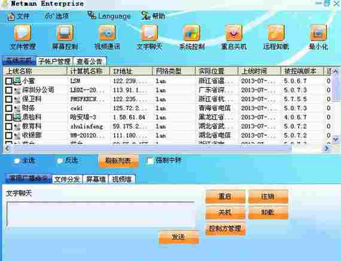
Task: Tick the checkbox for 深圳分公司
Action: 9,90
